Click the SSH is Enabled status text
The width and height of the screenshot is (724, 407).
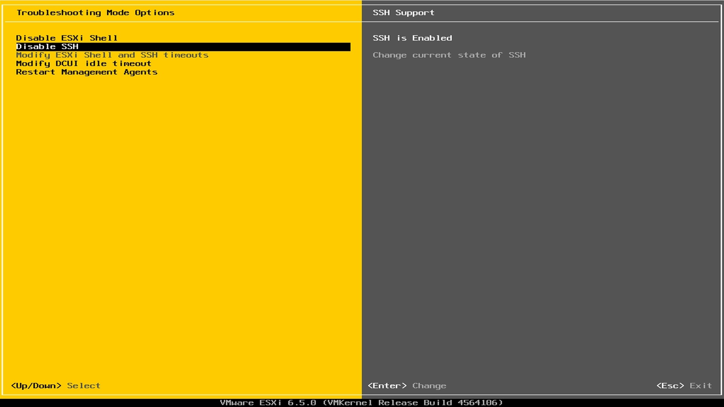click(x=412, y=38)
